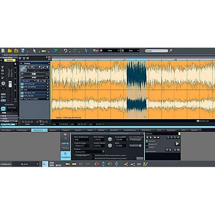The image size is (215, 215).
Task: Select the yellow range bar tool
Action: click(x=44, y=51)
